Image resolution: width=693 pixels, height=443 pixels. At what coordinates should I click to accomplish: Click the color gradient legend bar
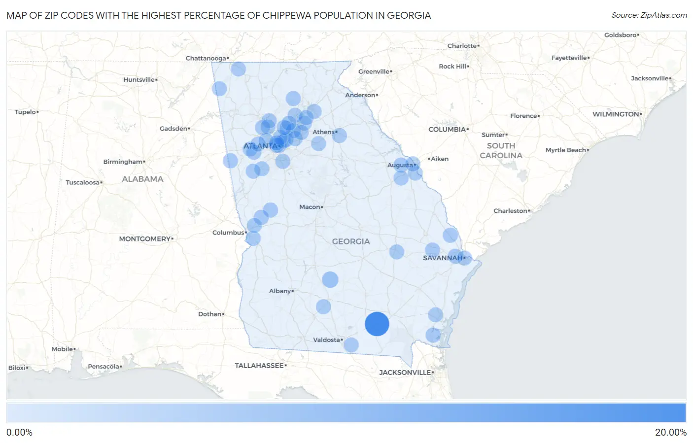click(346, 413)
